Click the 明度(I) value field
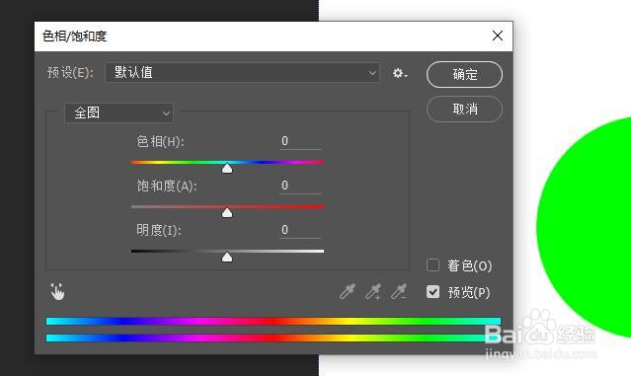 click(x=300, y=230)
